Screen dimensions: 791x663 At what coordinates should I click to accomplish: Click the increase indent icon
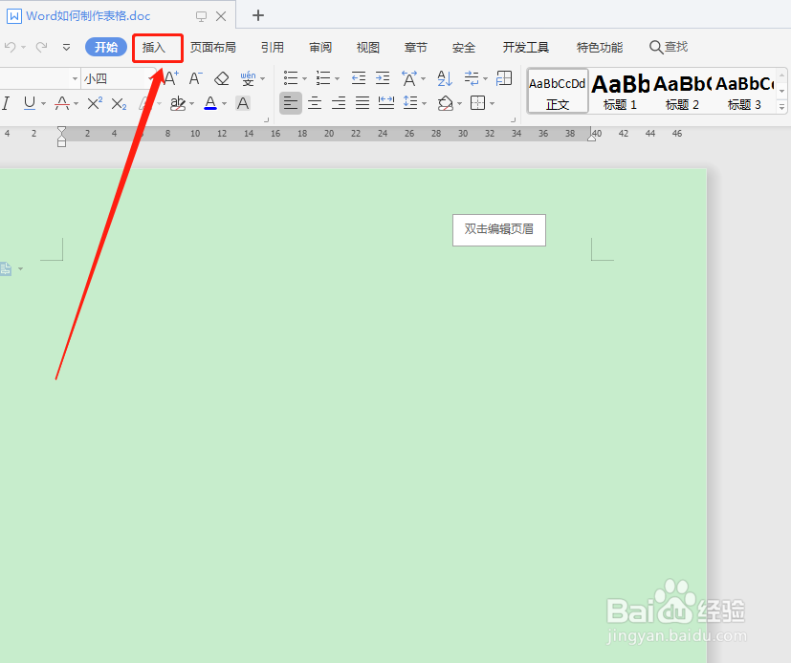point(383,78)
